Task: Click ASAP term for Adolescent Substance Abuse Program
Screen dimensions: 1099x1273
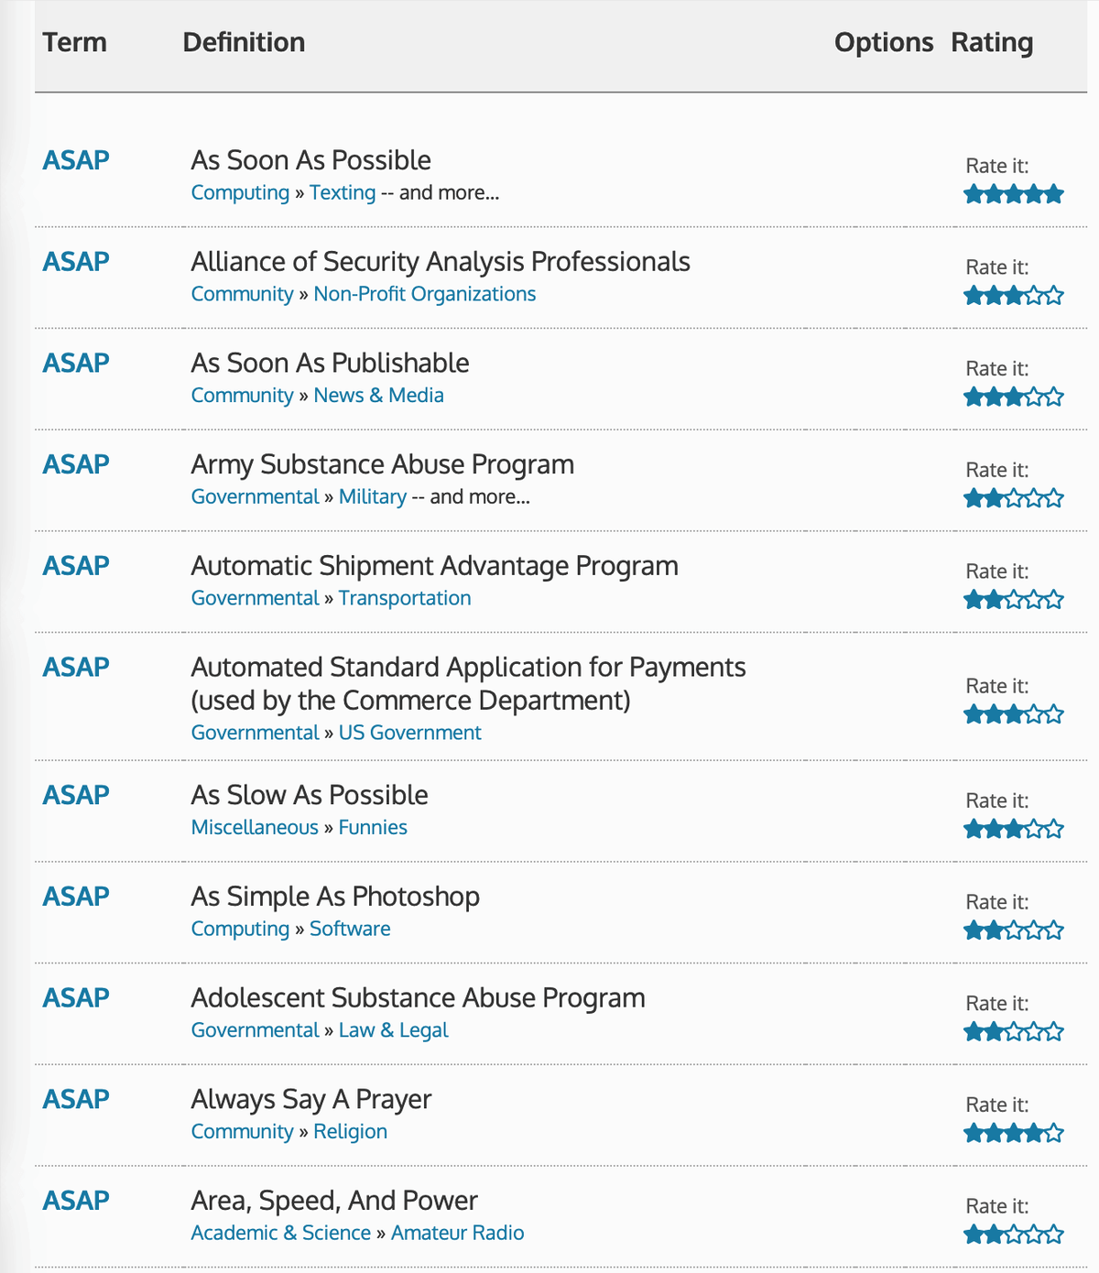Action: (76, 997)
